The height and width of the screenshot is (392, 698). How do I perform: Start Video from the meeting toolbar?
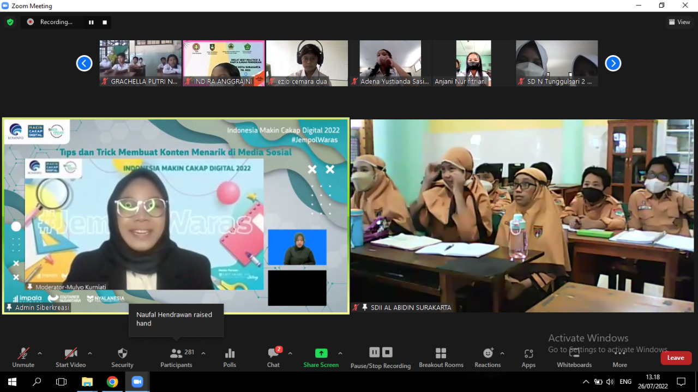[x=71, y=357]
